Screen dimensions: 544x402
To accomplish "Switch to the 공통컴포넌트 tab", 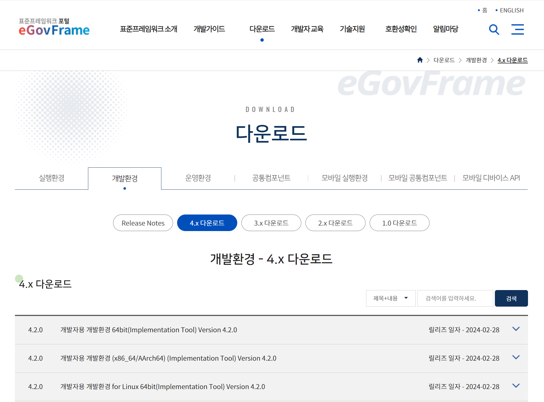I will pyautogui.click(x=271, y=178).
